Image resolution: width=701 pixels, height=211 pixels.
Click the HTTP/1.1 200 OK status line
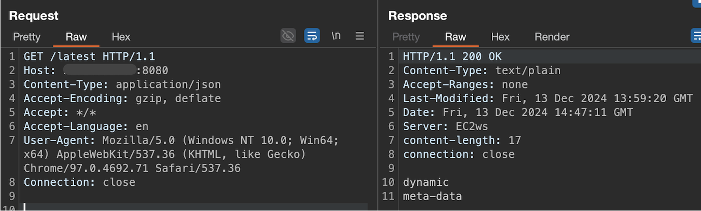pos(452,57)
